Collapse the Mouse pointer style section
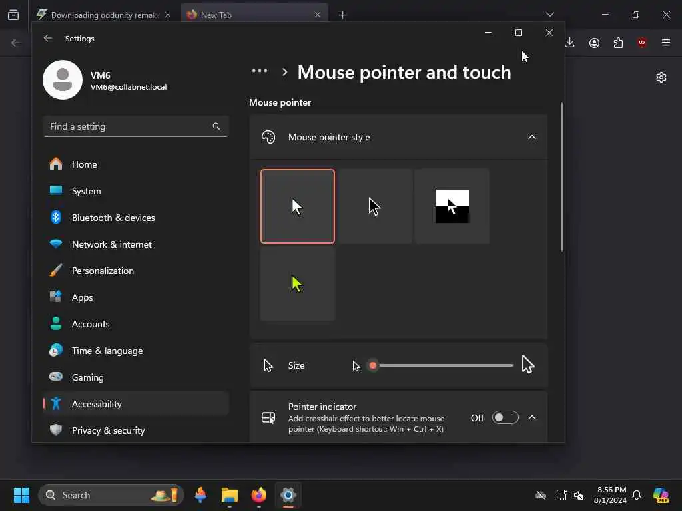The height and width of the screenshot is (511, 682). click(x=532, y=137)
